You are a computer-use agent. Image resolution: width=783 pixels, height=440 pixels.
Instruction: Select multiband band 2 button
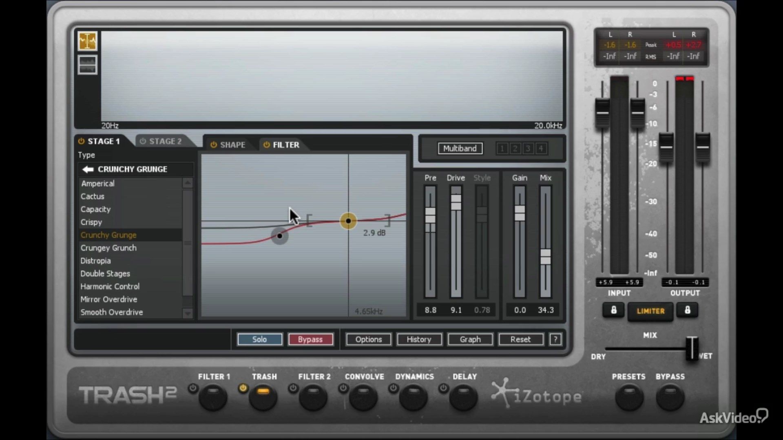[x=515, y=148]
